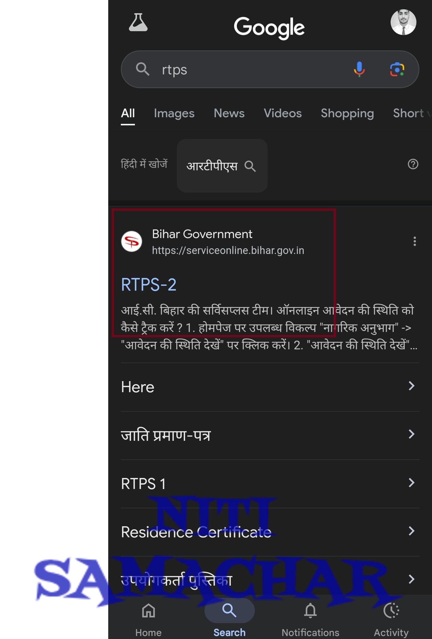Open Search Labs flask icon
432x639 pixels.
(x=138, y=22)
